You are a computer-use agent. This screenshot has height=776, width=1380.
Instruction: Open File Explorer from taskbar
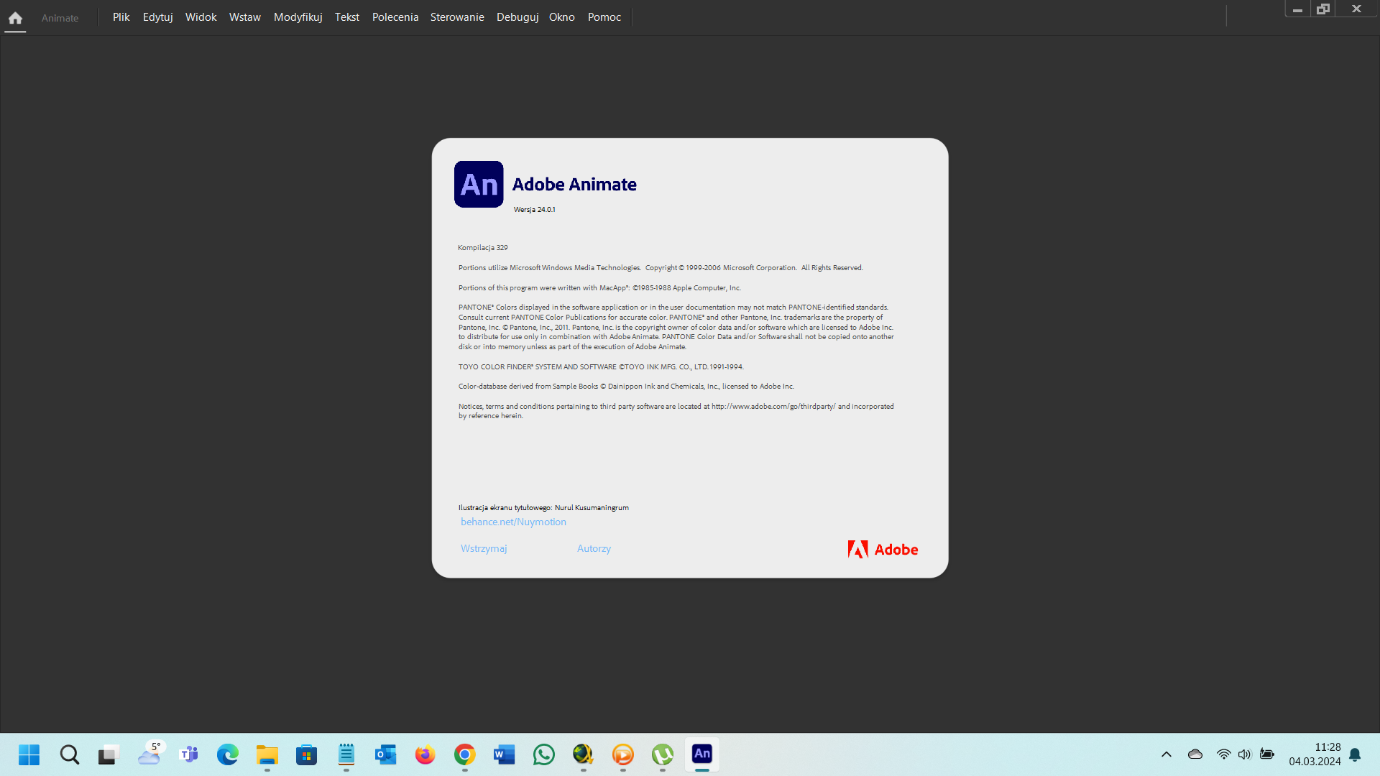[x=267, y=754]
